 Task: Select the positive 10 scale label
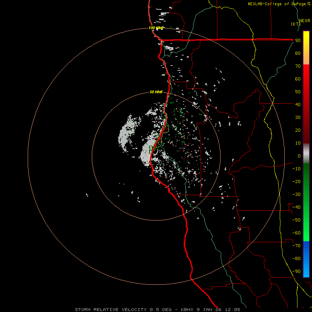tap(298, 143)
